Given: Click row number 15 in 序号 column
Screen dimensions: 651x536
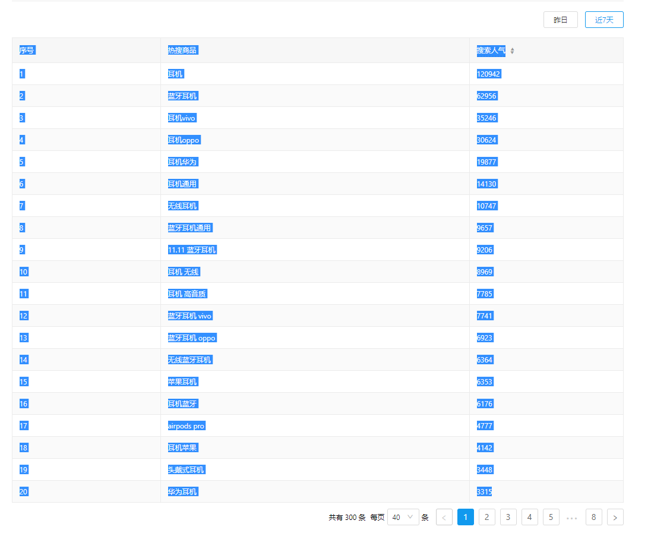Looking at the screenshot, I should [x=24, y=382].
